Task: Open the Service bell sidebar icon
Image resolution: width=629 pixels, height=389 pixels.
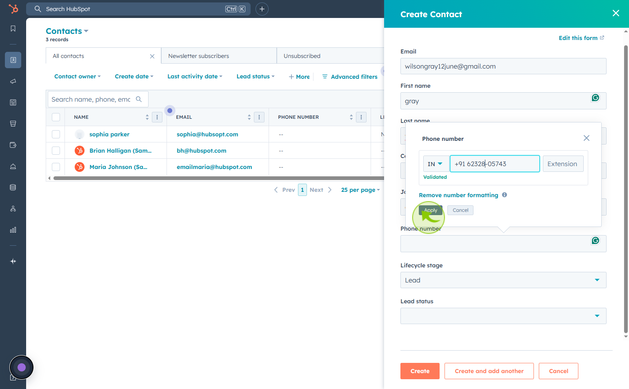Action: tap(13, 166)
